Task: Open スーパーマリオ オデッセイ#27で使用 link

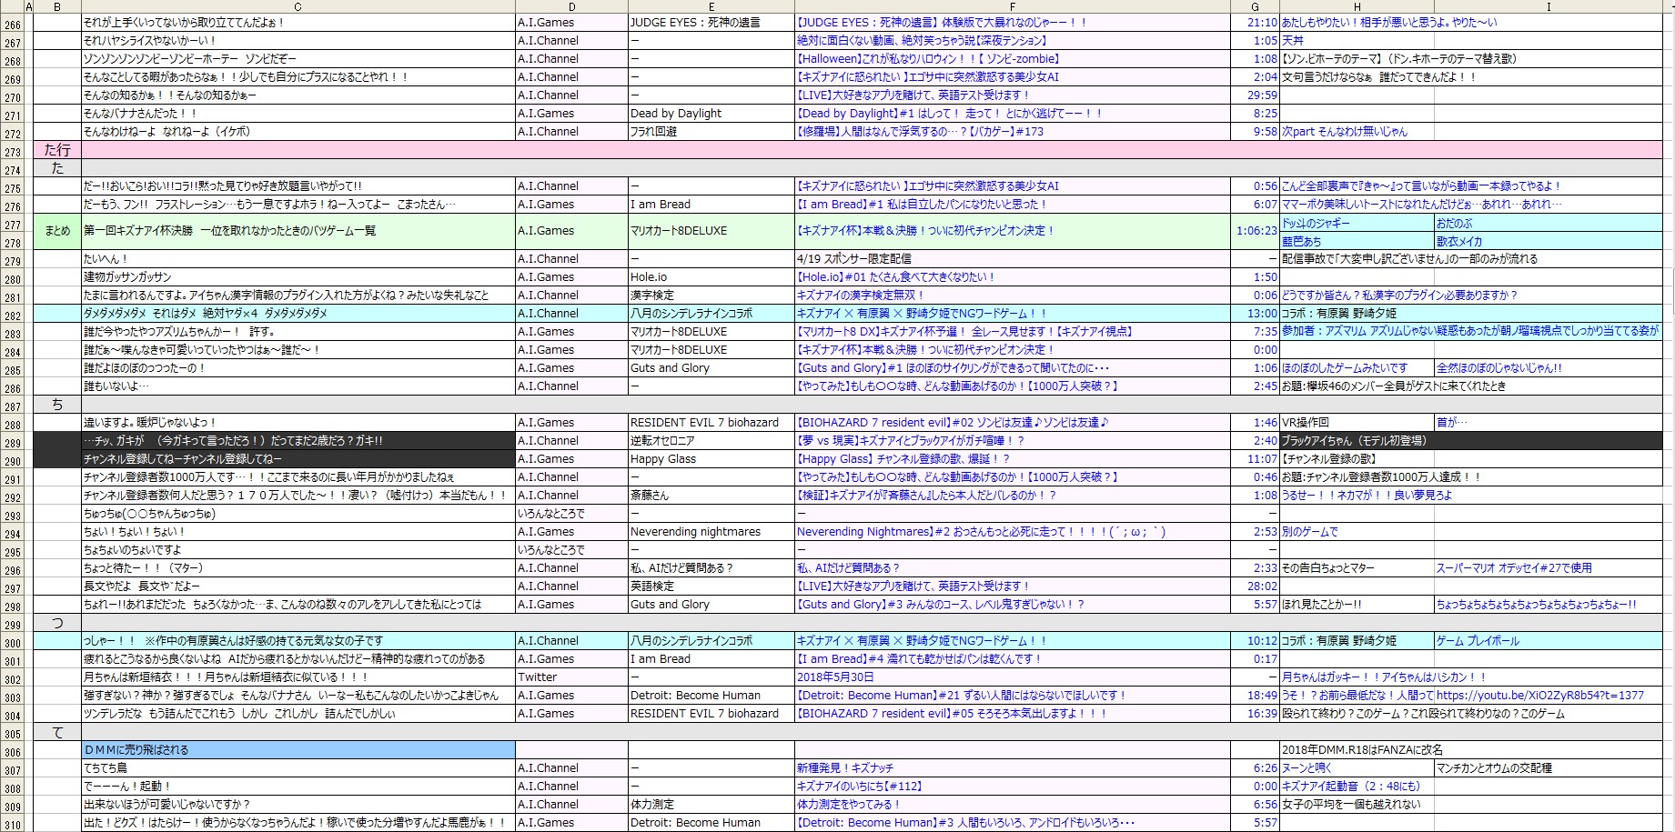Action: point(1514,567)
